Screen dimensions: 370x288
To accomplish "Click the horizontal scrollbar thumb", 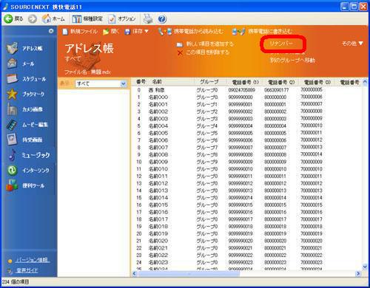I will pos(189,273).
